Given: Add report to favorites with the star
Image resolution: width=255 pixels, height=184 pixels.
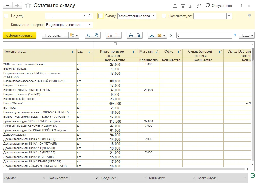Looking at the screenshot, I should [x=28, y=6].
